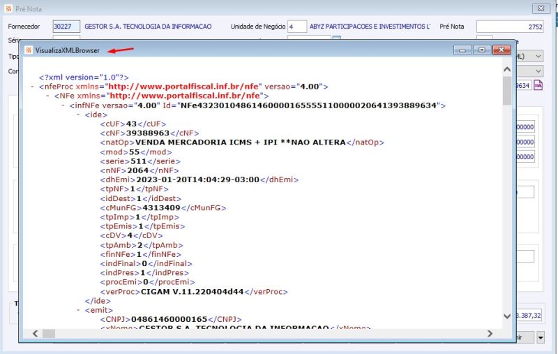Screen dimensions: 558x354
Task: Click the cNF value 39388963
Action: pyautogui.click(x=148, y=133)
